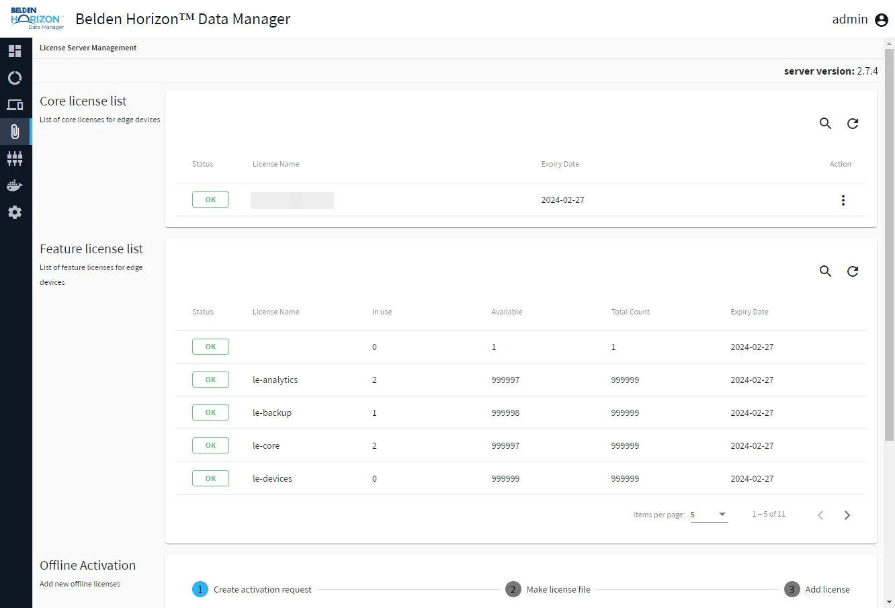Click step 3 Add license
This screenshot has width=895, height=608.
pos(817,589)
